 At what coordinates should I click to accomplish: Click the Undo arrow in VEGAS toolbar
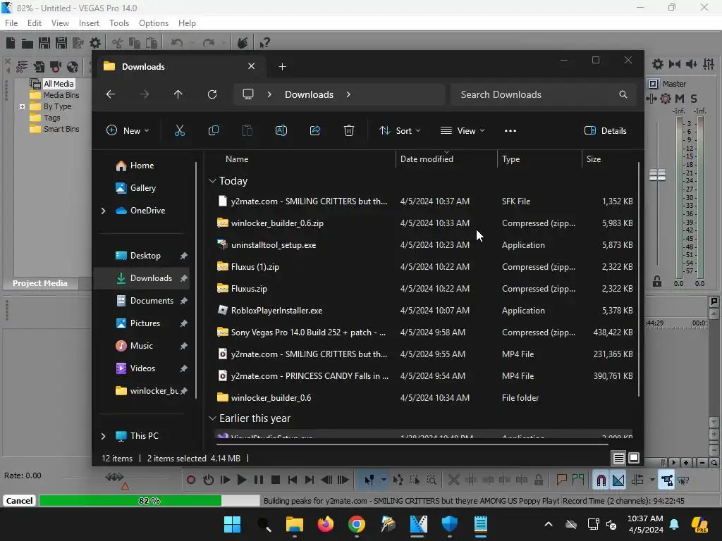177,43
